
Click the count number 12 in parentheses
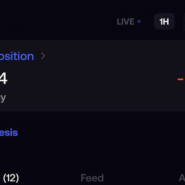[x=11, y=178]
